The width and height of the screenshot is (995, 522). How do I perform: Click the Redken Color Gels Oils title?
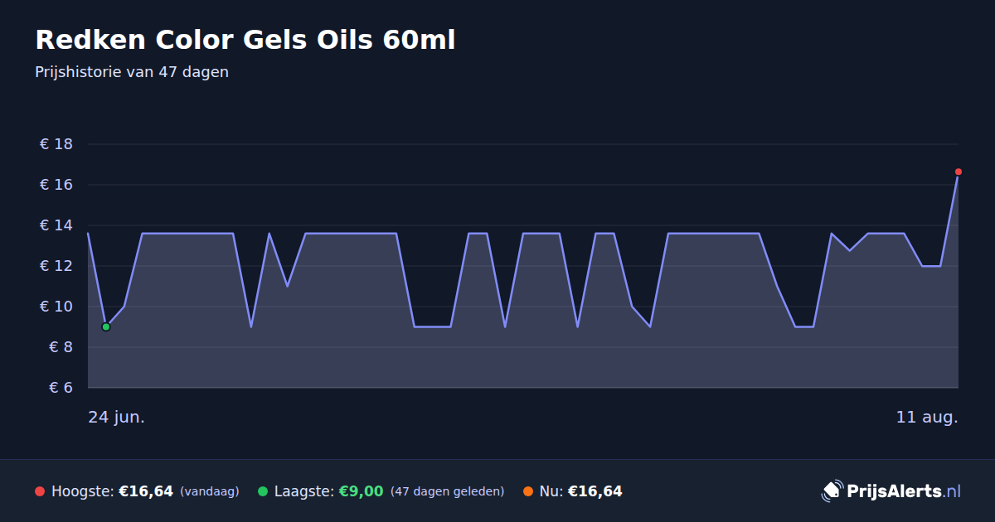tap(245, 40)
